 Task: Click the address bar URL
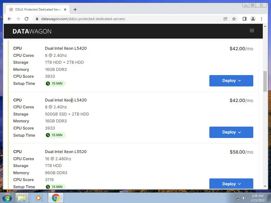pyautogui.click(x=83, y=19)
